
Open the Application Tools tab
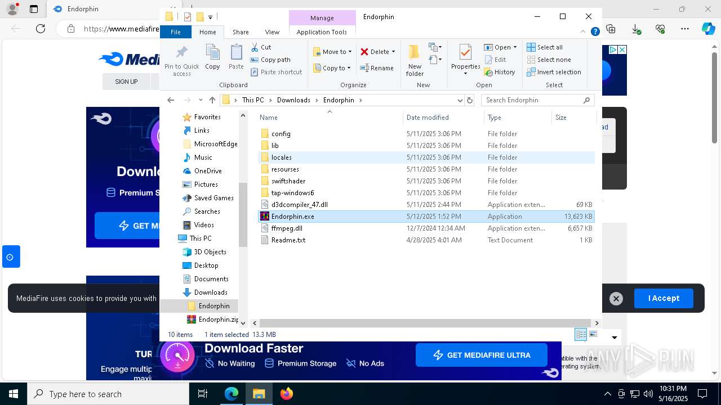pos(322,32)
